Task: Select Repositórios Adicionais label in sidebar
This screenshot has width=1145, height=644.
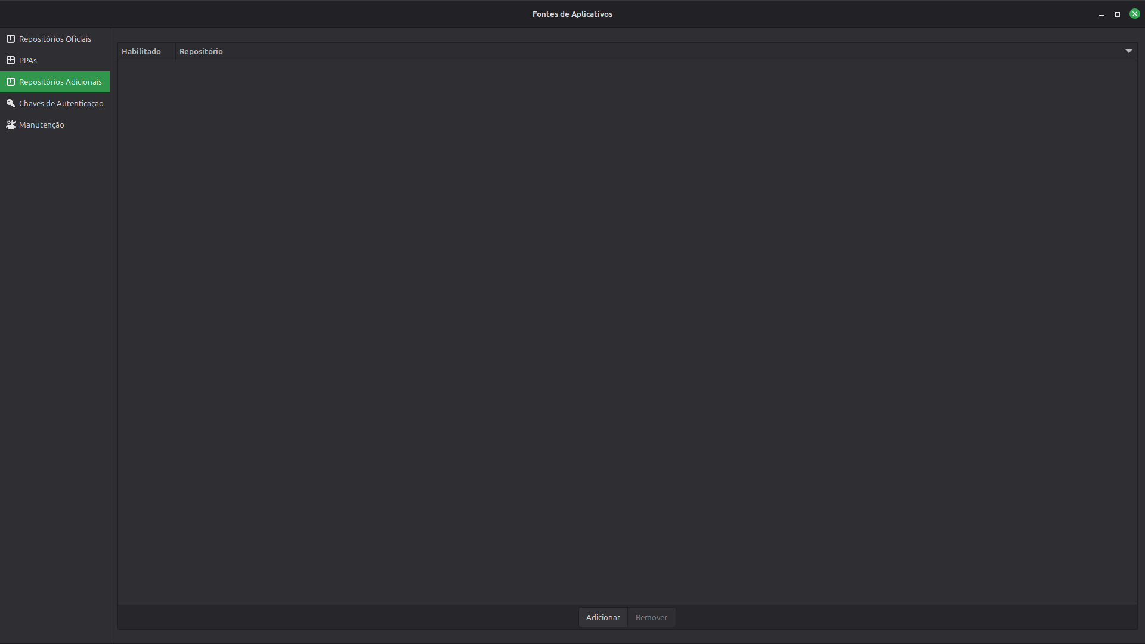Action: point(60,82)
